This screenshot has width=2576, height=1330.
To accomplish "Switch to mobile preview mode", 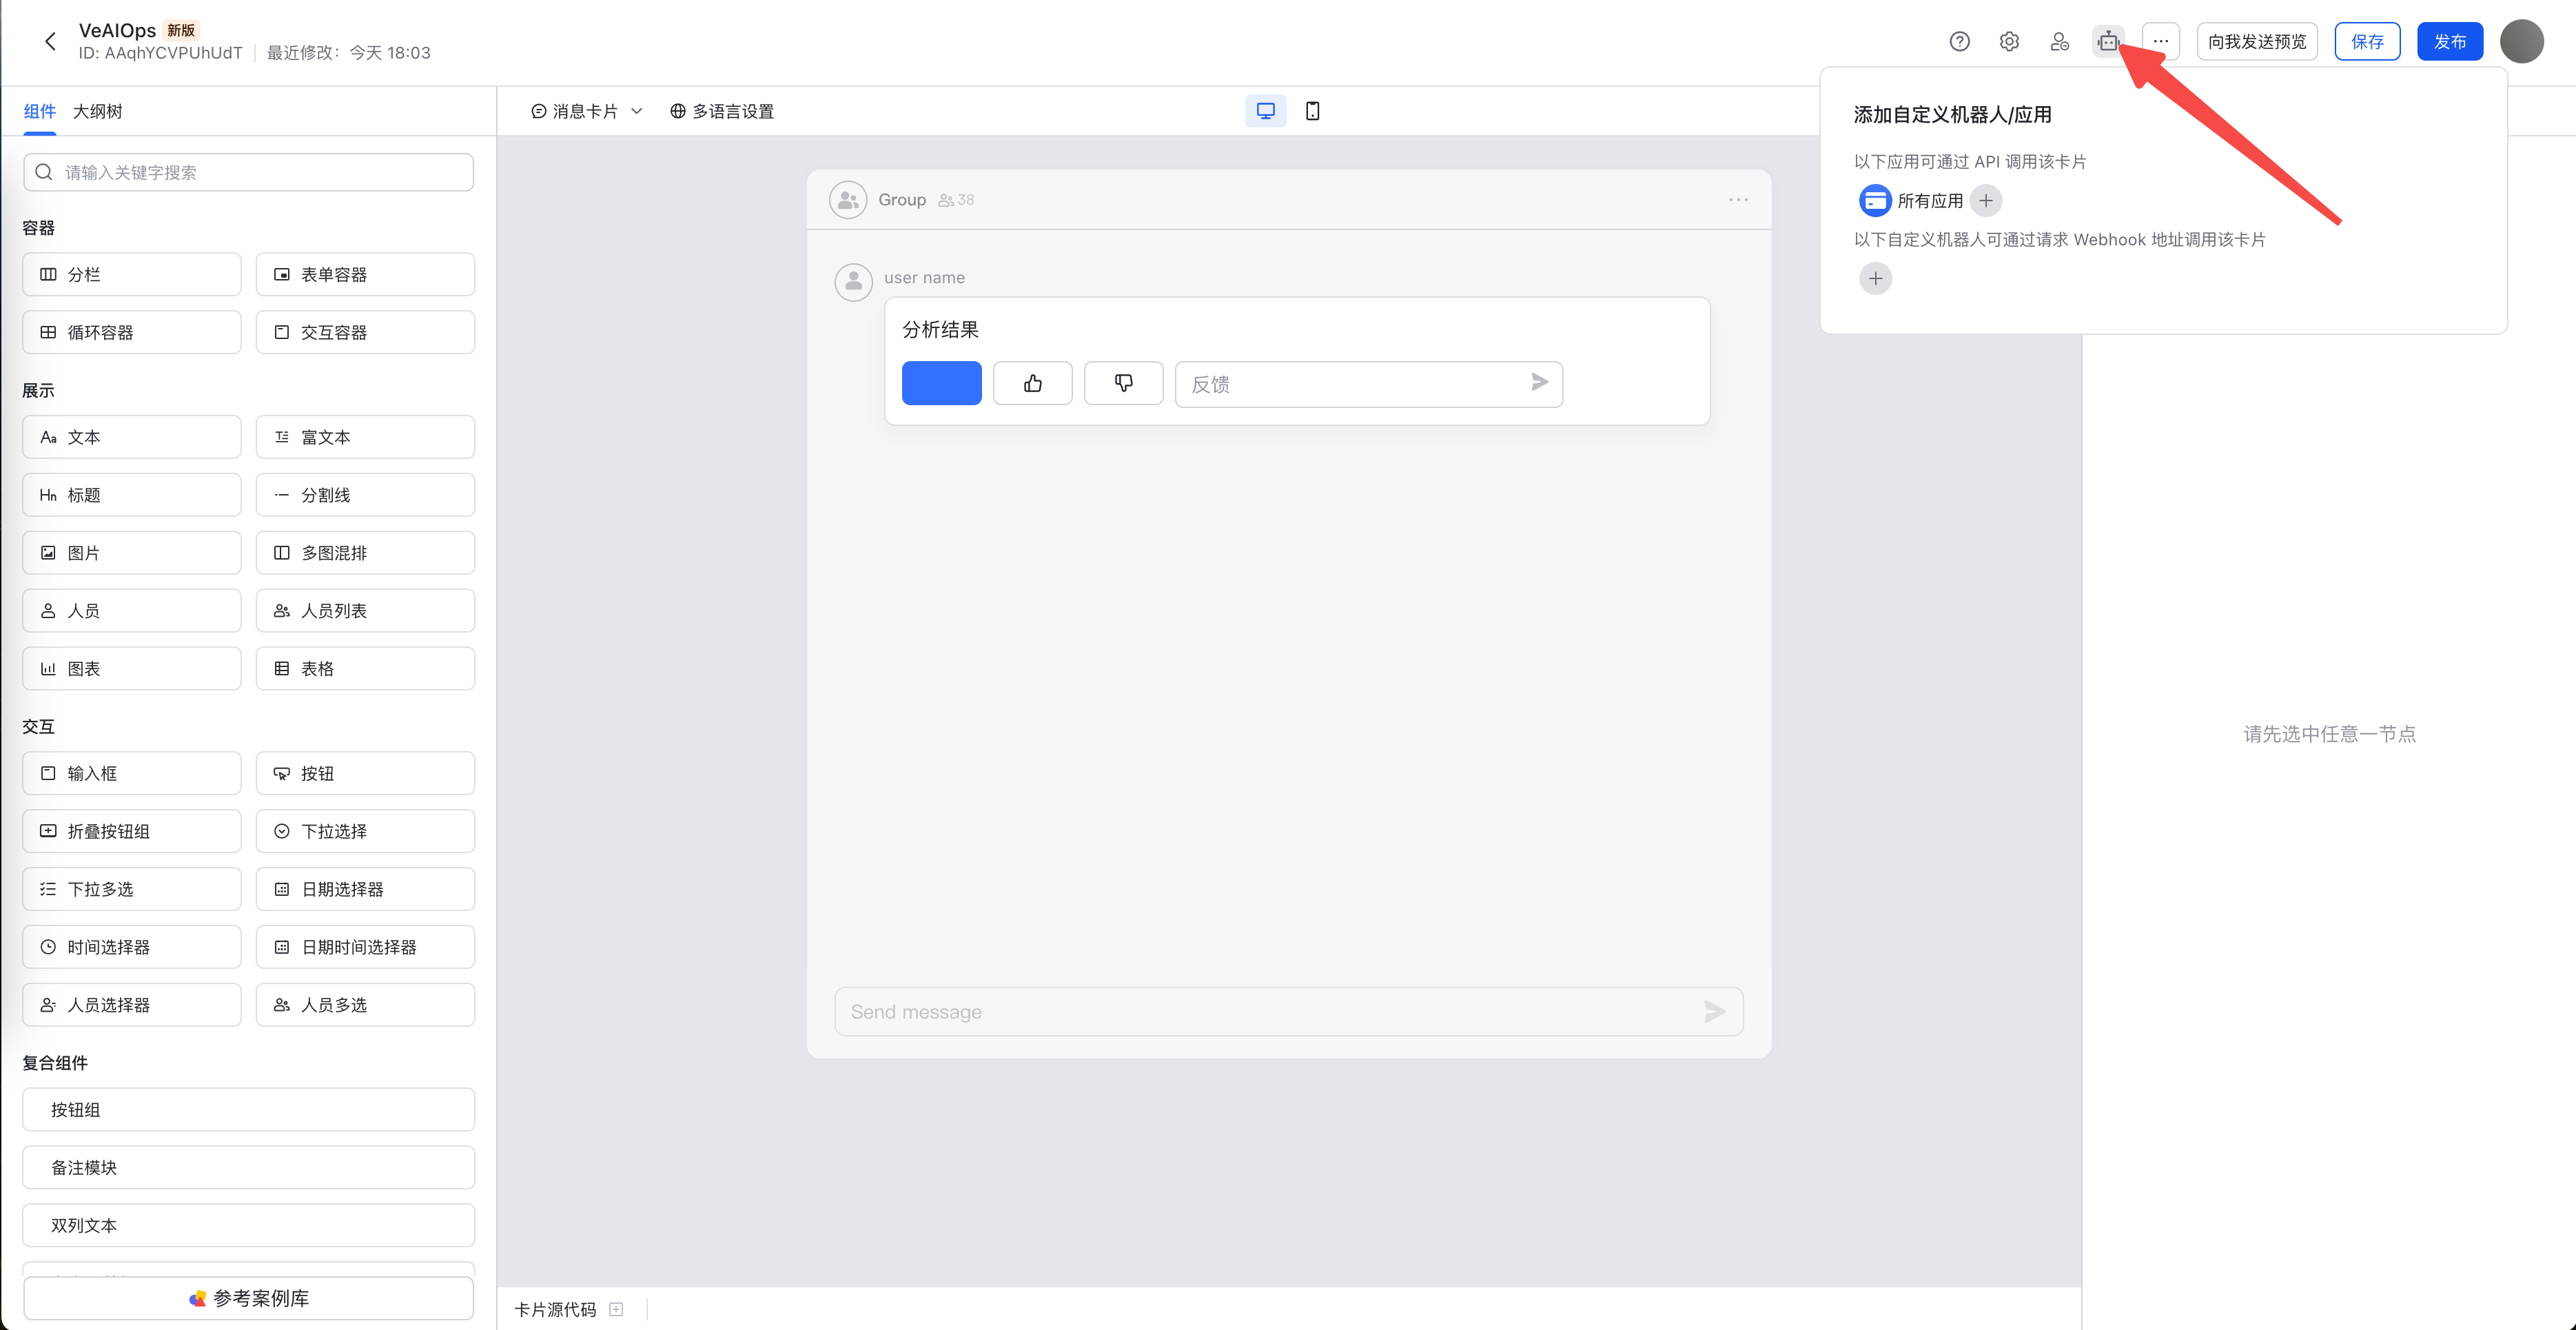I will [x=1312, y=111].
